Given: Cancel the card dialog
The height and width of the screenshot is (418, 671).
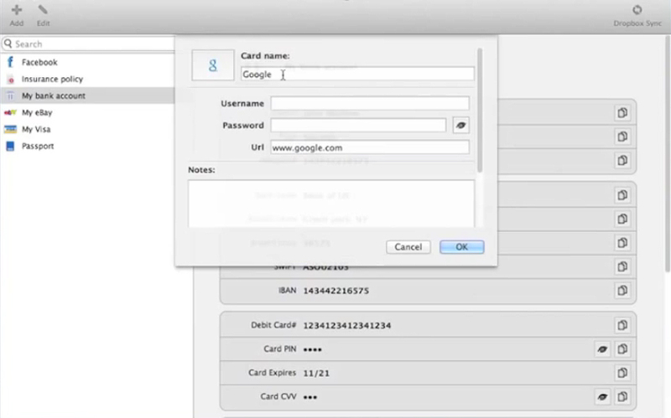Looking at the screenshot, I should (x=408, y=247).
